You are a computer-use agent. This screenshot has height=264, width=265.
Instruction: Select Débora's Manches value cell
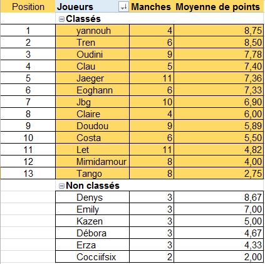[x=152, y=233]
